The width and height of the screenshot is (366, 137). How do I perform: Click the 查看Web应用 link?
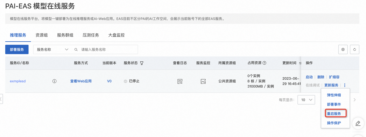(81, 81)
